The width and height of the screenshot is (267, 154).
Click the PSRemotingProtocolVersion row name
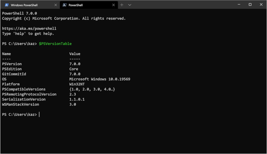[29, 94]
